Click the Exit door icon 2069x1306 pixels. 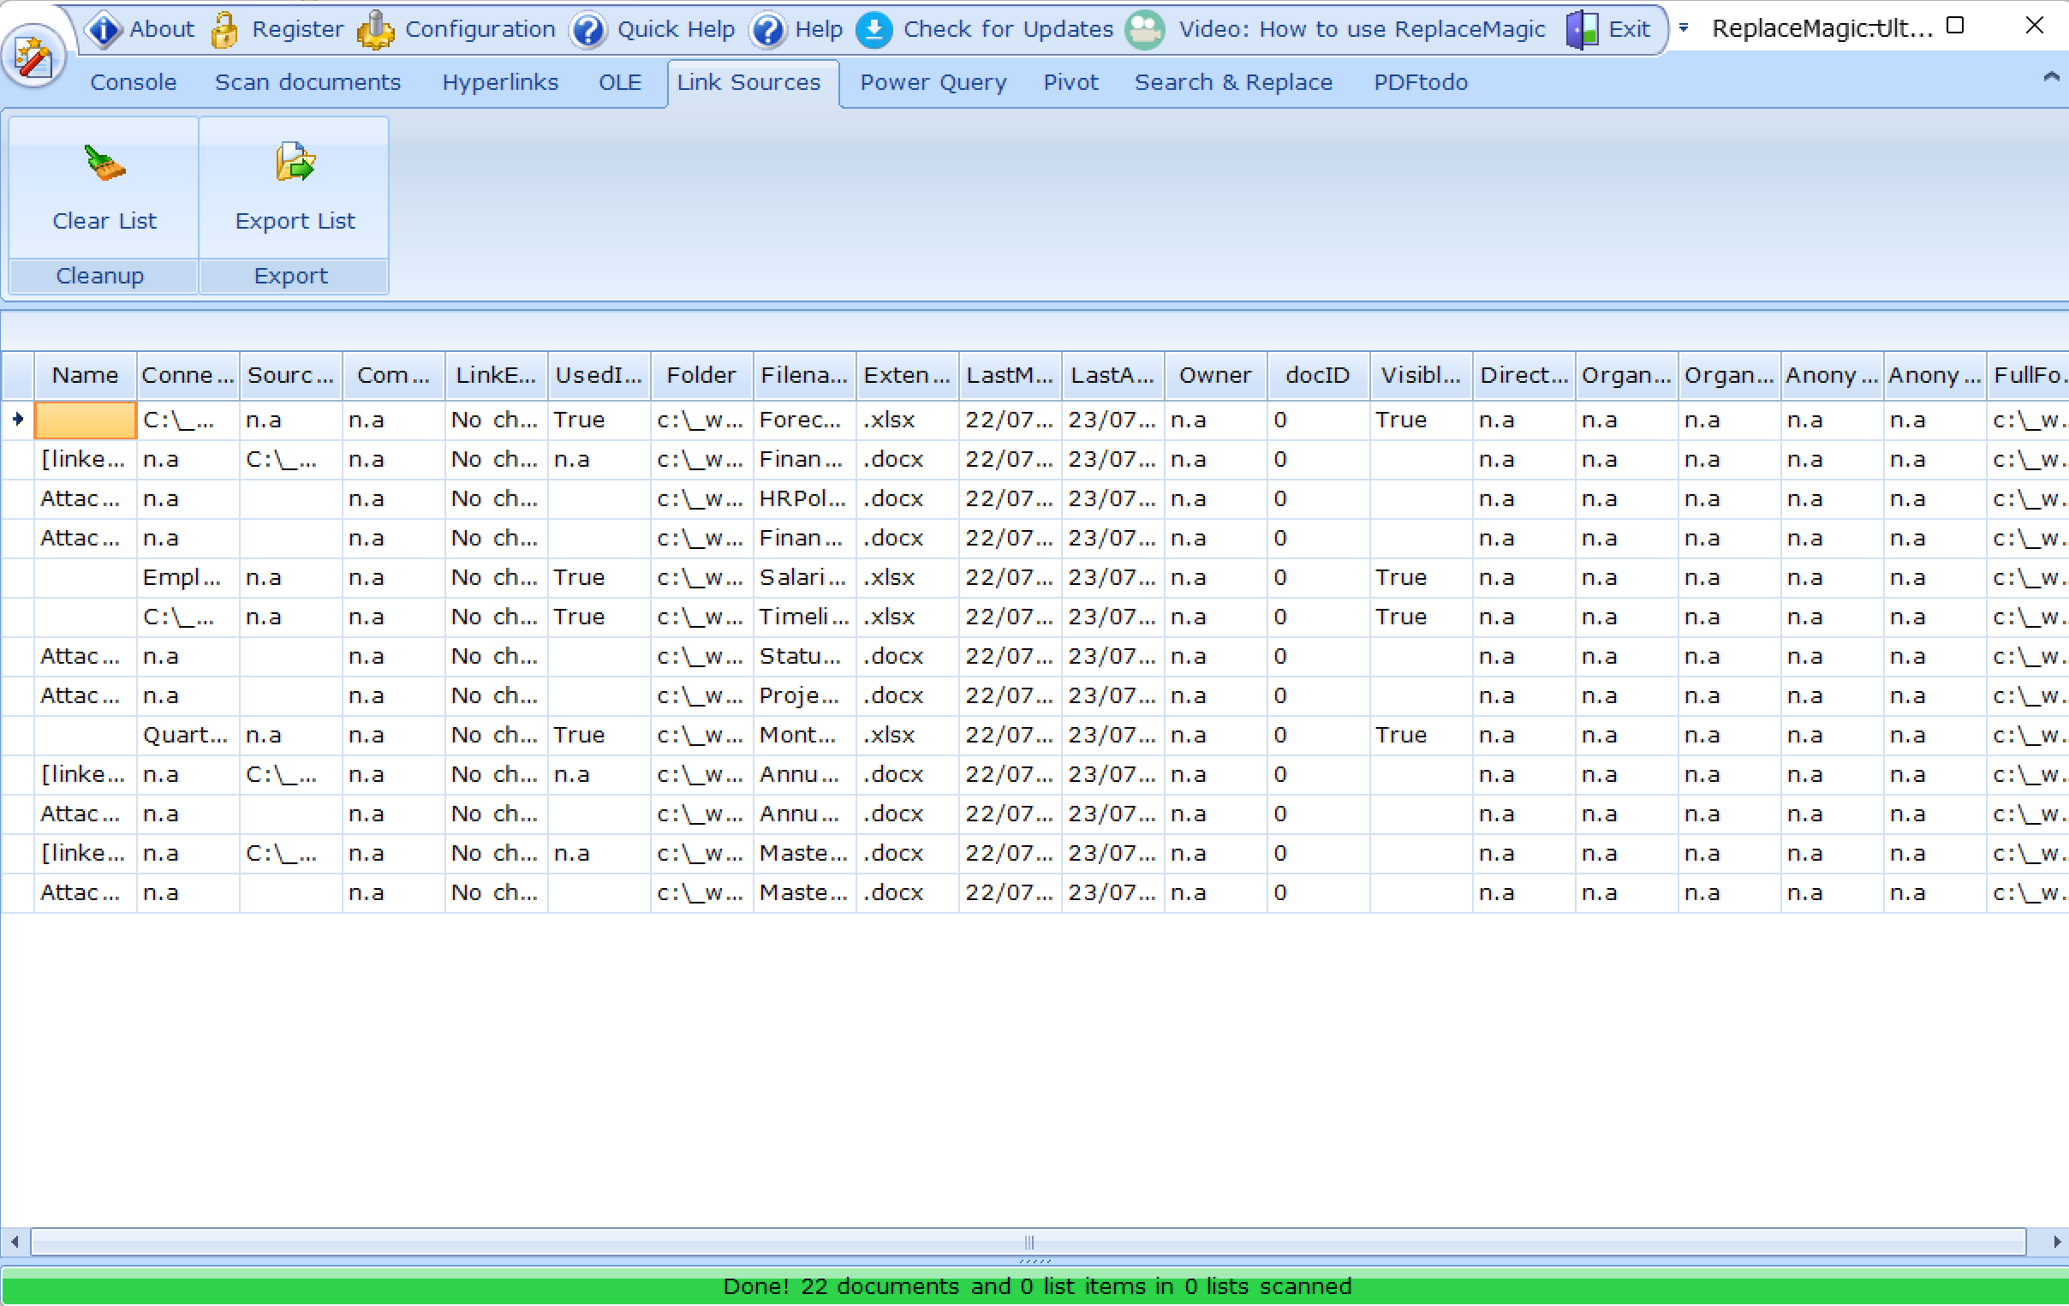coord(1582,30)
